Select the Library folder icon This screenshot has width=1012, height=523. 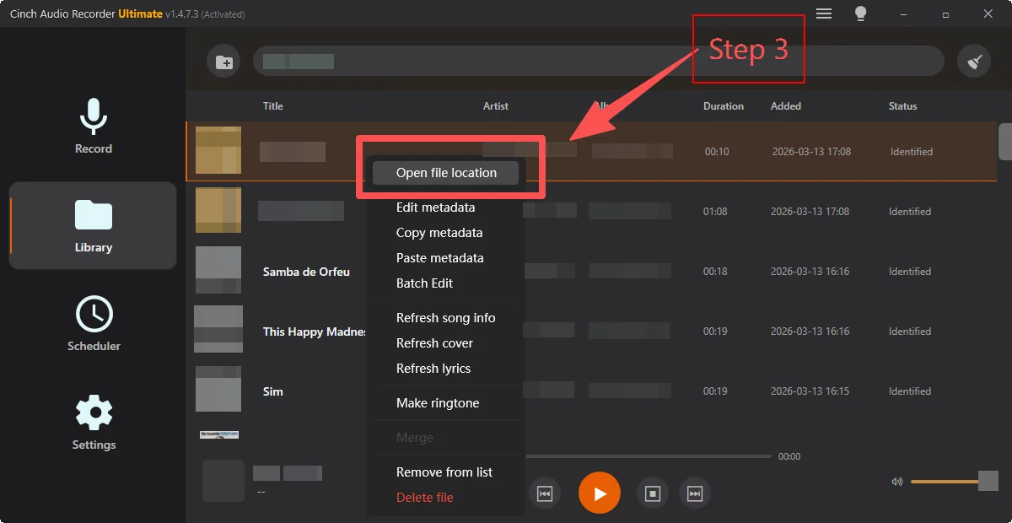(x=93, y=224)
